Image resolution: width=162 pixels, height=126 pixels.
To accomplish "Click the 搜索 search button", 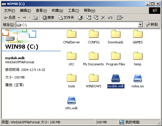I will 48,18.
